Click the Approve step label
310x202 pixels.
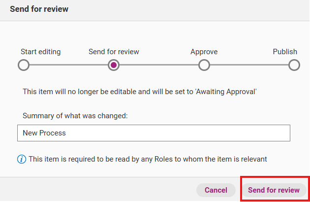[204, 52]
